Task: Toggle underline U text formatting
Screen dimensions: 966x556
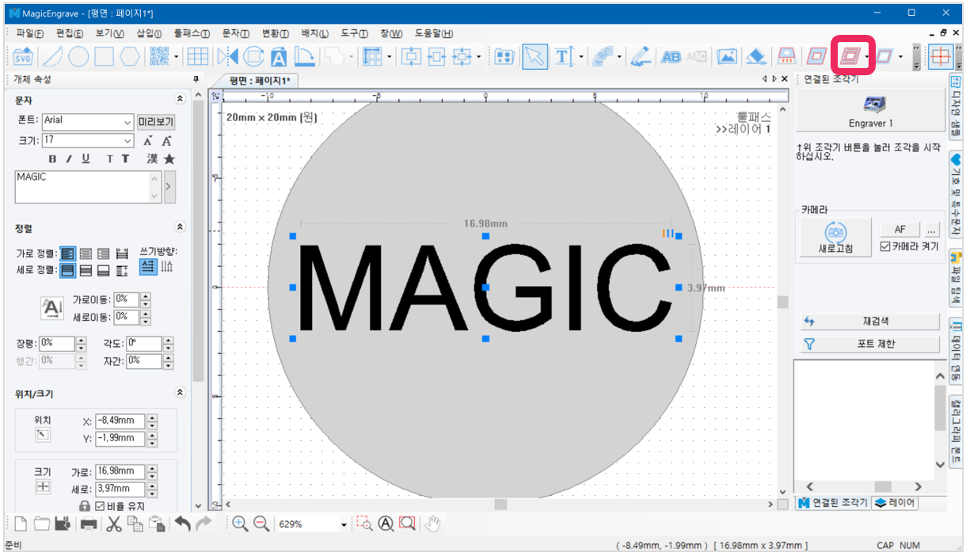Action: [x=86, y=159]
